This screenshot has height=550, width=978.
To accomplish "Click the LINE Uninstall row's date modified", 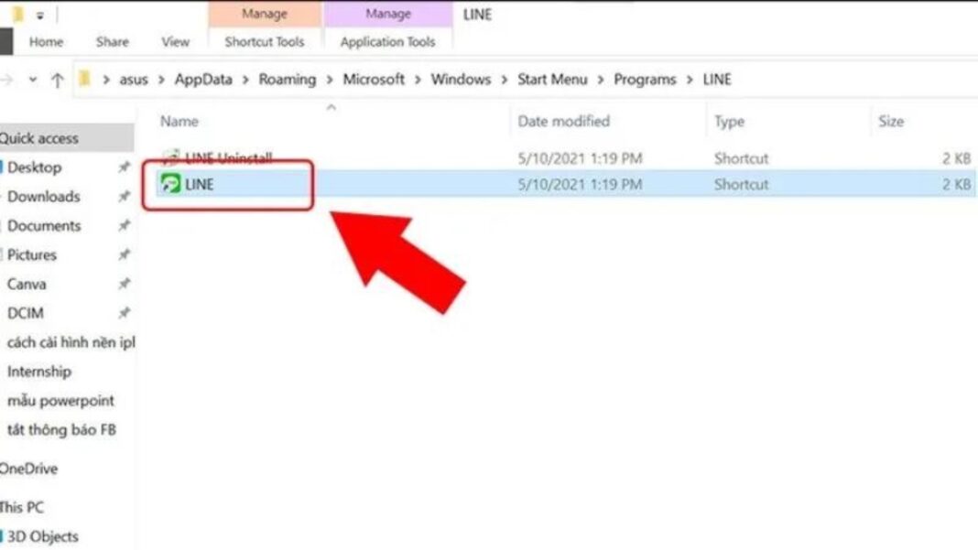I will pyautogui.click(x=580, y=158).
